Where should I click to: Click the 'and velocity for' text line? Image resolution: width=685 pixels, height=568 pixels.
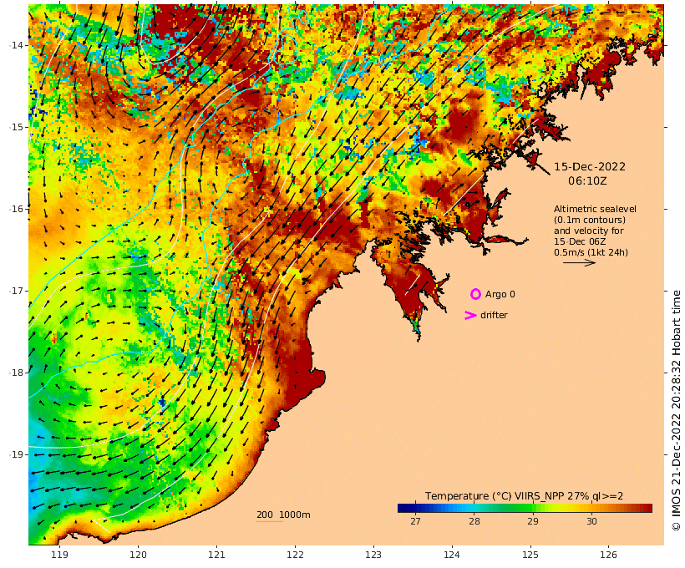[x=588, y=231]
